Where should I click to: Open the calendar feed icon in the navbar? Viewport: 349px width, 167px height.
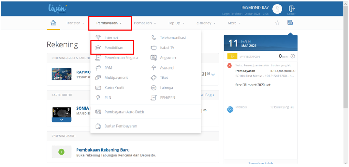[x=290, y=23]
